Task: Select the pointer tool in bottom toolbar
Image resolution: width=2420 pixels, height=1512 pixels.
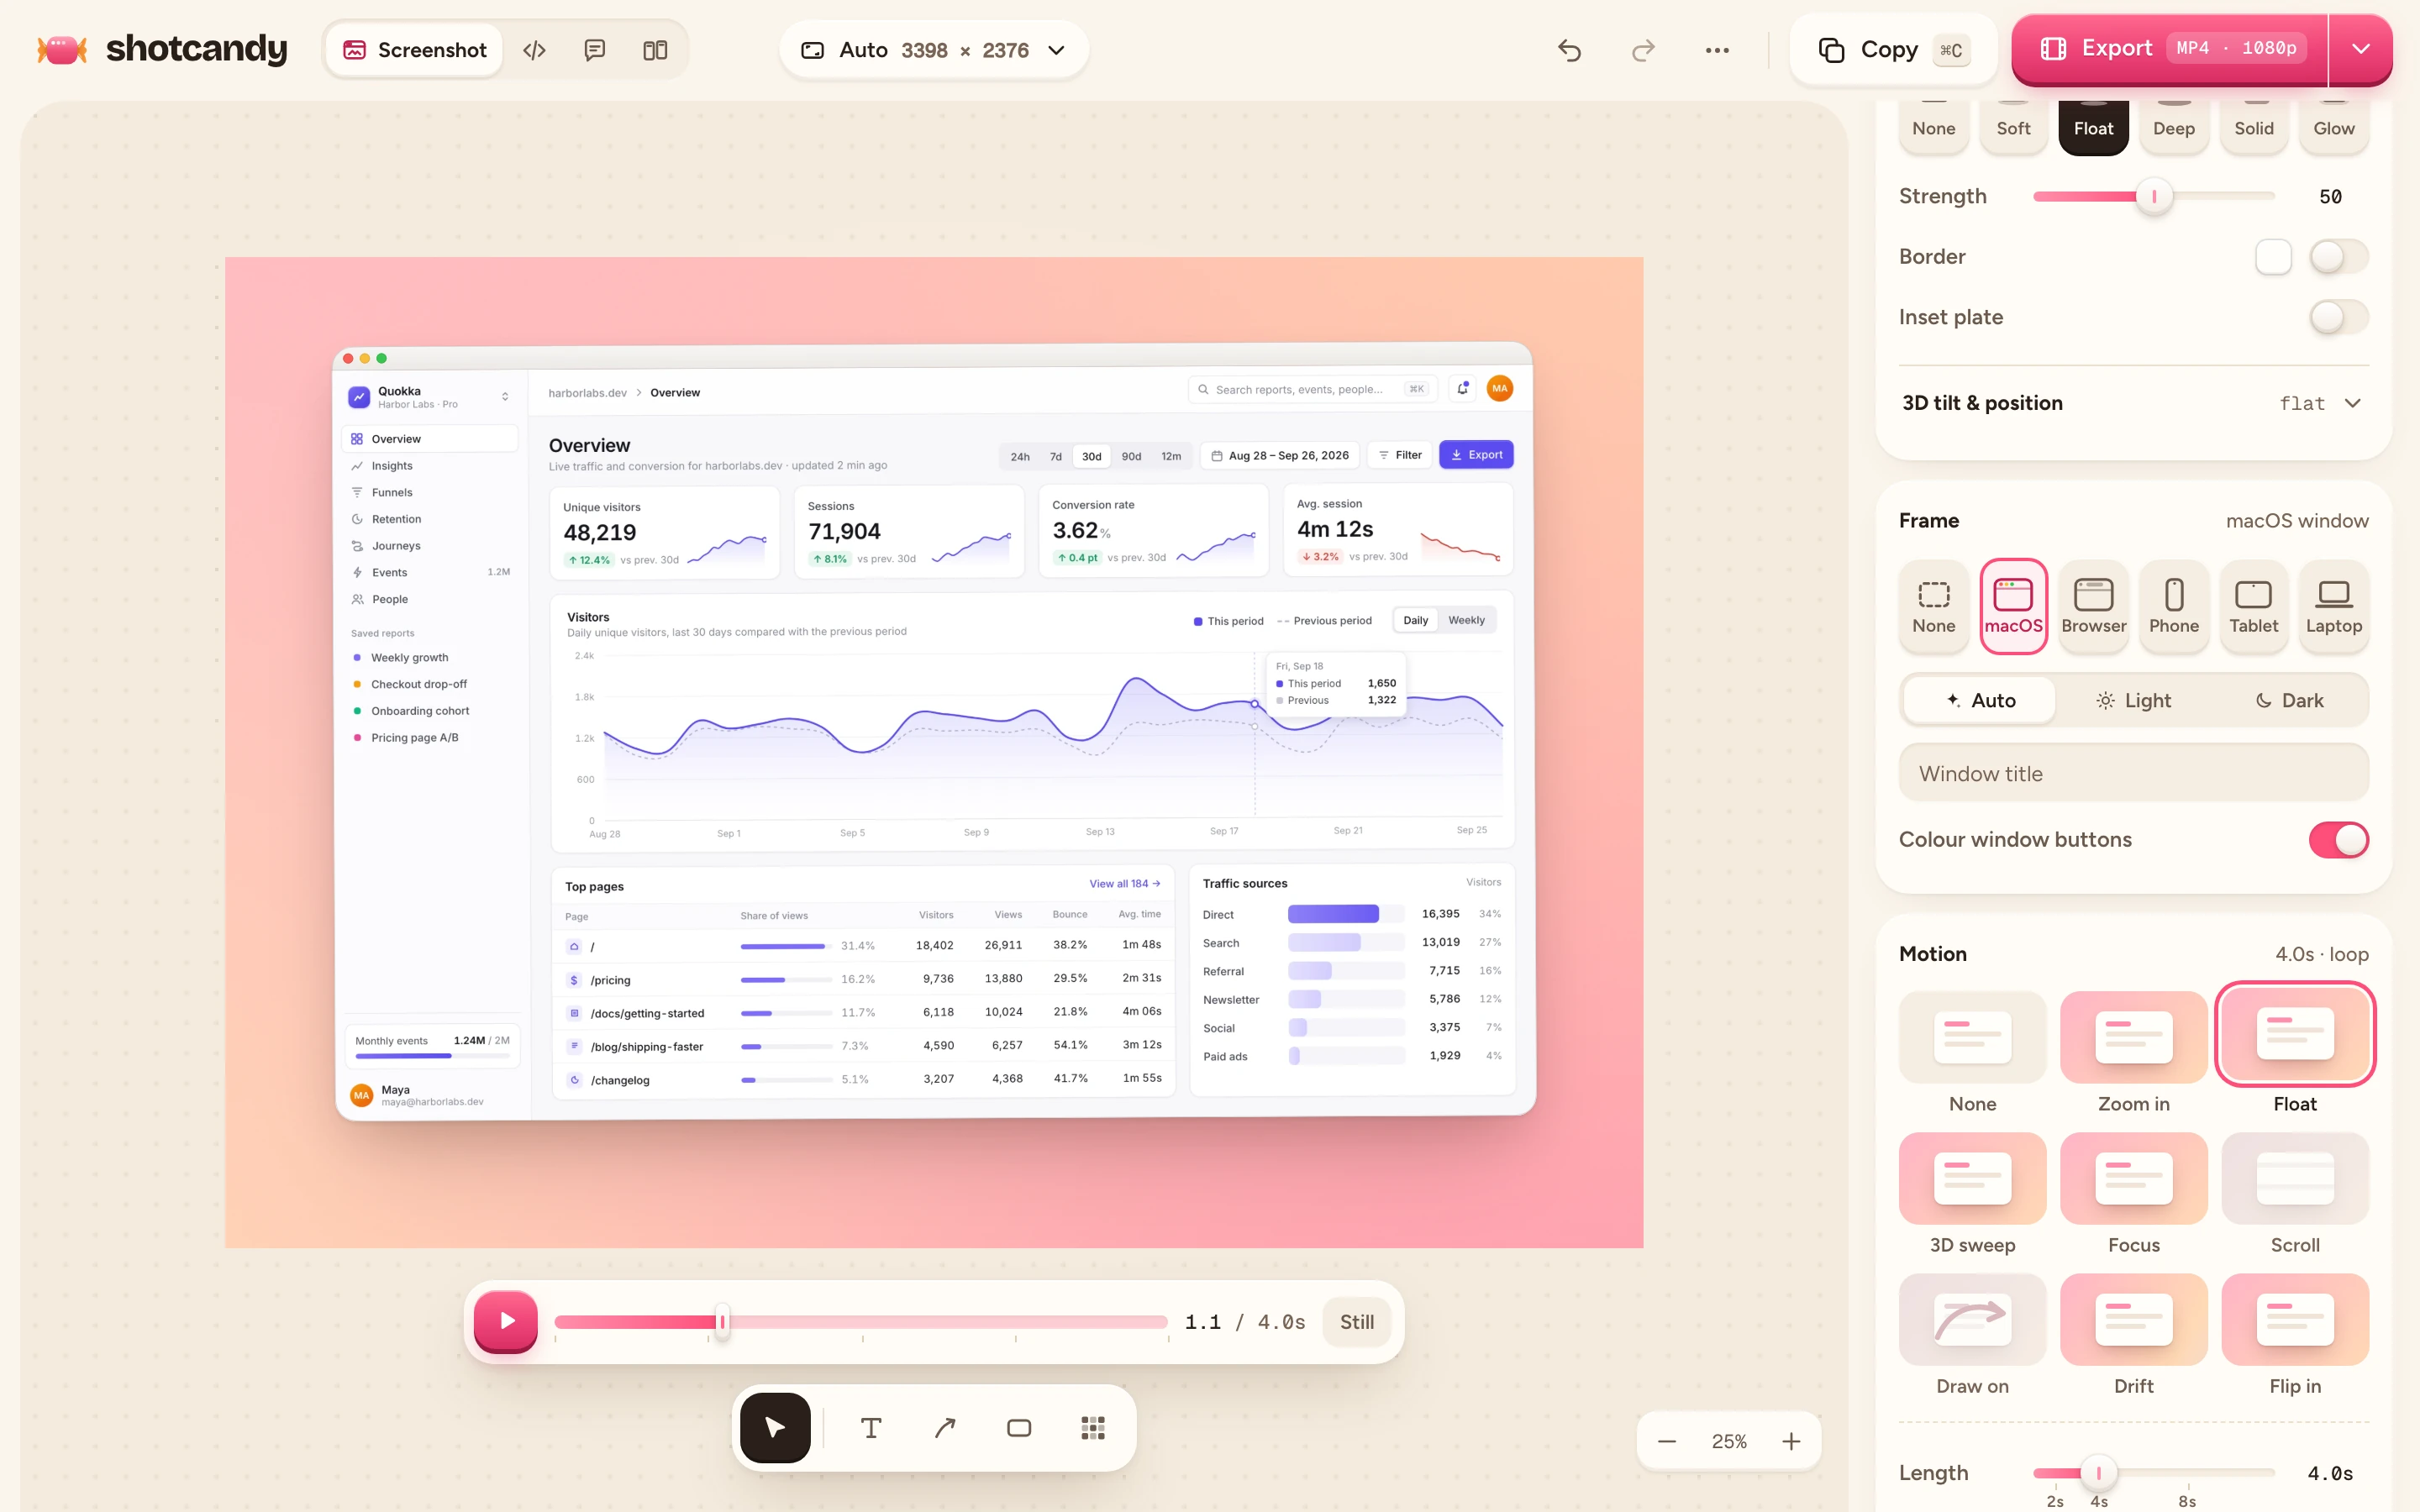Action: pyautogui.click(x=775, y=1427)
